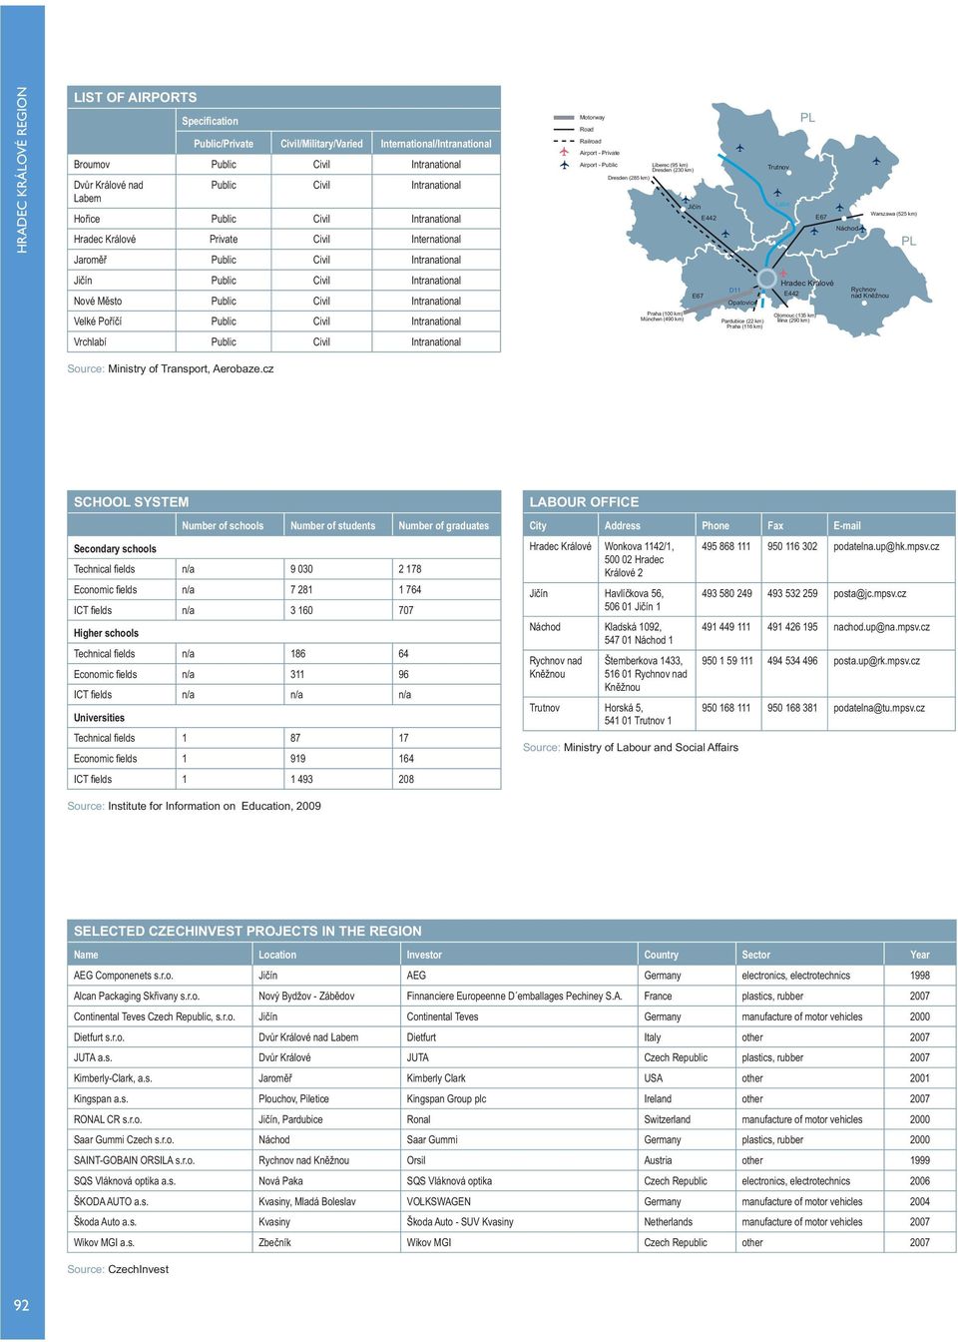
Task: Select the Motorway legend label
Action: [x=592, y=118]
